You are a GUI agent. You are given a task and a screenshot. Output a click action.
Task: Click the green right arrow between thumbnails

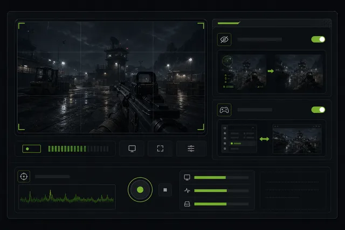pos(271,71)
